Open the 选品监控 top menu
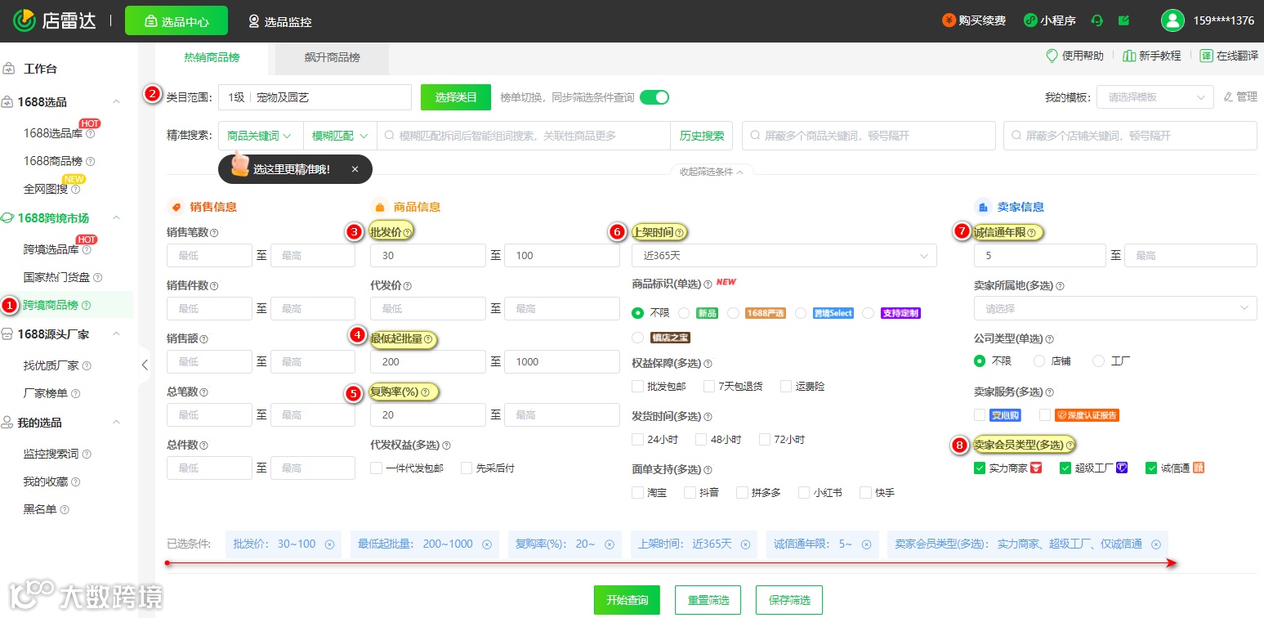The height and width of the screenshot is (618, 1264). (x=280, y=21)
